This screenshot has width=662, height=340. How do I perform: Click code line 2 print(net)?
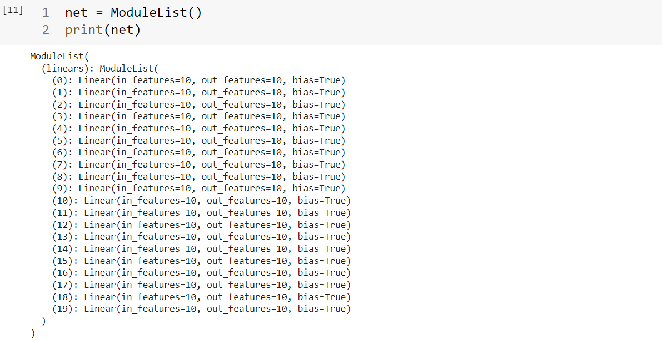pyautogui.click(x=103, y=30)
